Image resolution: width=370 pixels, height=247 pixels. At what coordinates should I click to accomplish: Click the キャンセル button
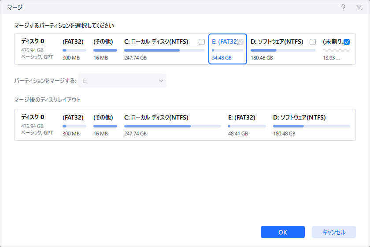[x=334, y=232]
